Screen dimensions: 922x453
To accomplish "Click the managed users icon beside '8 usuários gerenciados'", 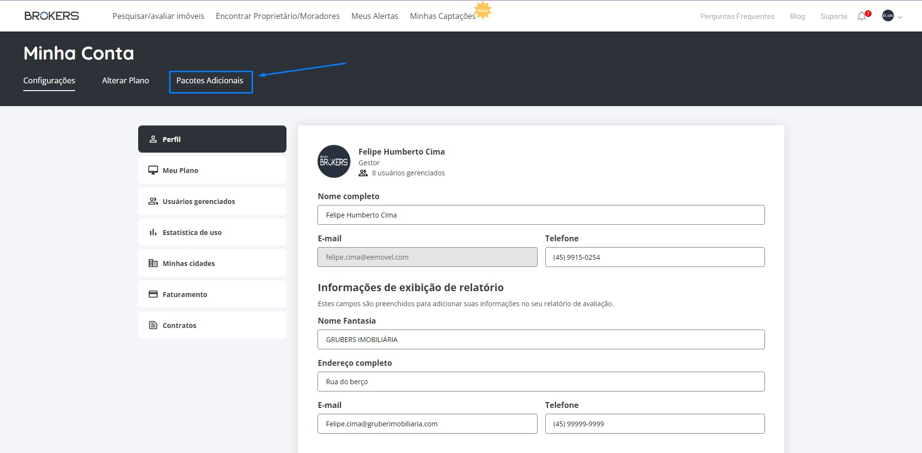I will click(363, 173).
